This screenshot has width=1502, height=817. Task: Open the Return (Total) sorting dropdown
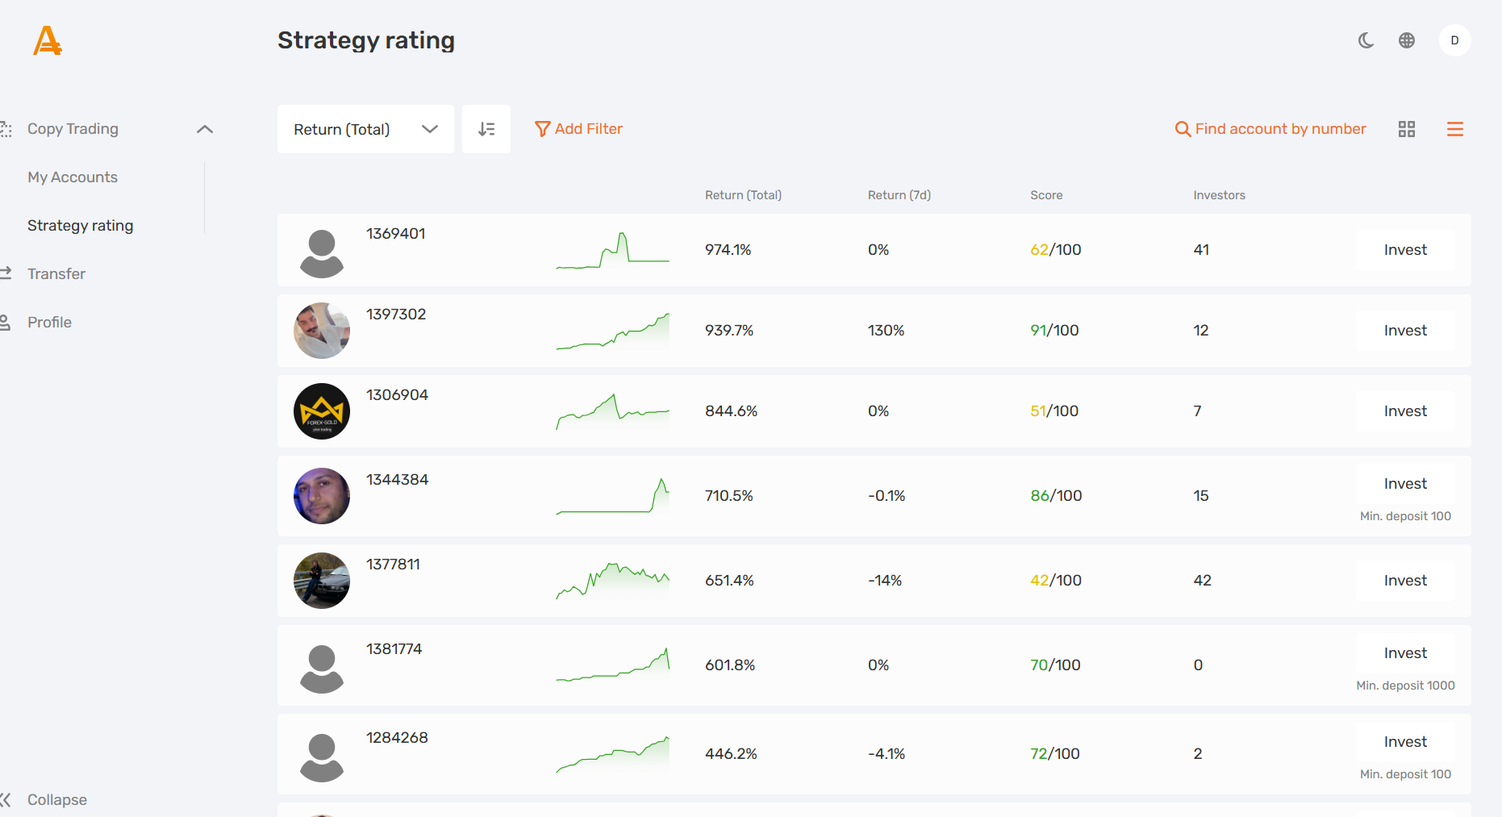(x=365, y=128)
